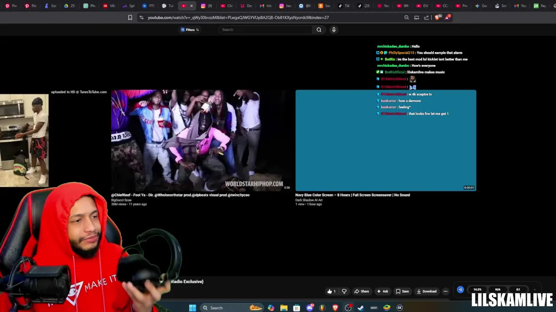Bookmark this page in address bar
This screenshot has height=312, width=556.
pyautogui.click(x=130, y=17)
